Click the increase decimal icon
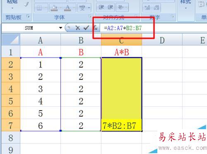 pyautogui.click(x=147, y=7)
